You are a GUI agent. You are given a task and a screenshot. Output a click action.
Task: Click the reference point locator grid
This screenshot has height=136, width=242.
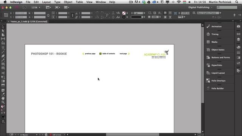click(x=6, y=15)
